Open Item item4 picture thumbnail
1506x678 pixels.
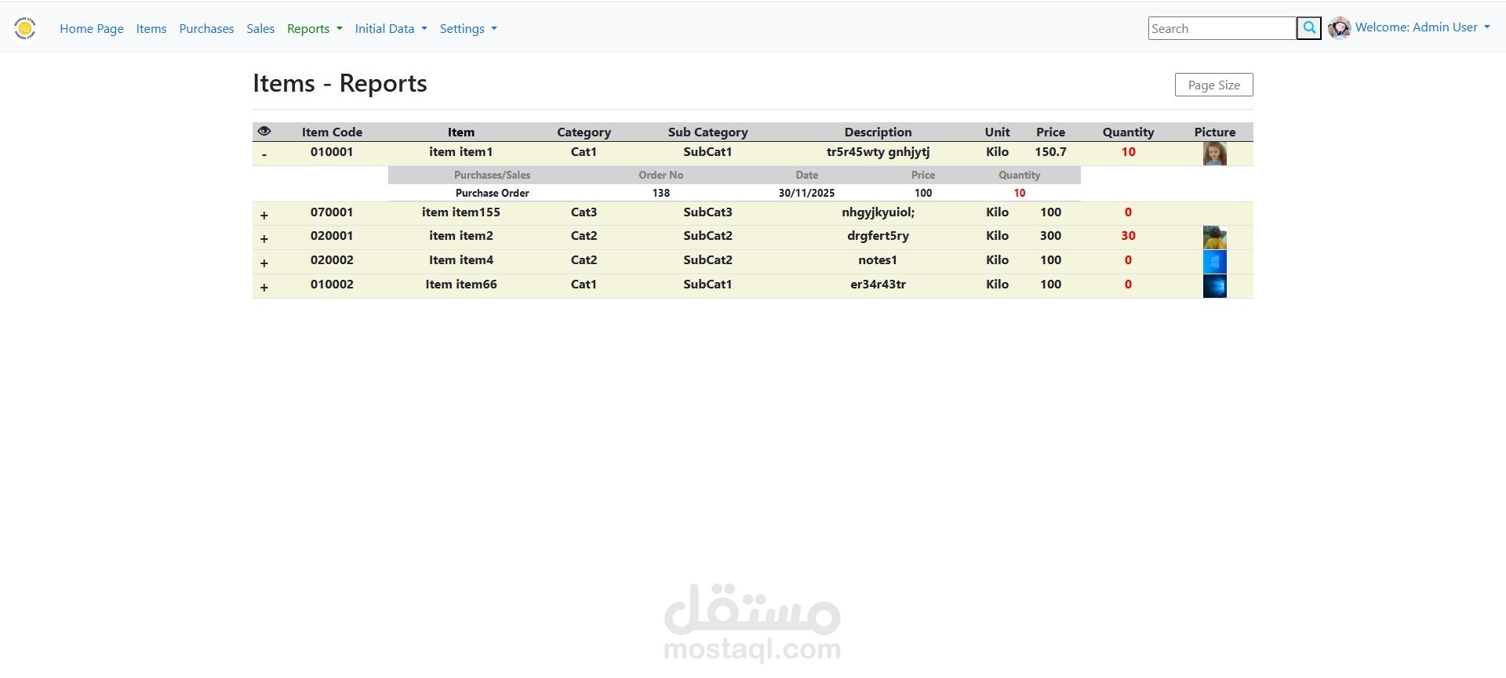[x=1215, y=262]
